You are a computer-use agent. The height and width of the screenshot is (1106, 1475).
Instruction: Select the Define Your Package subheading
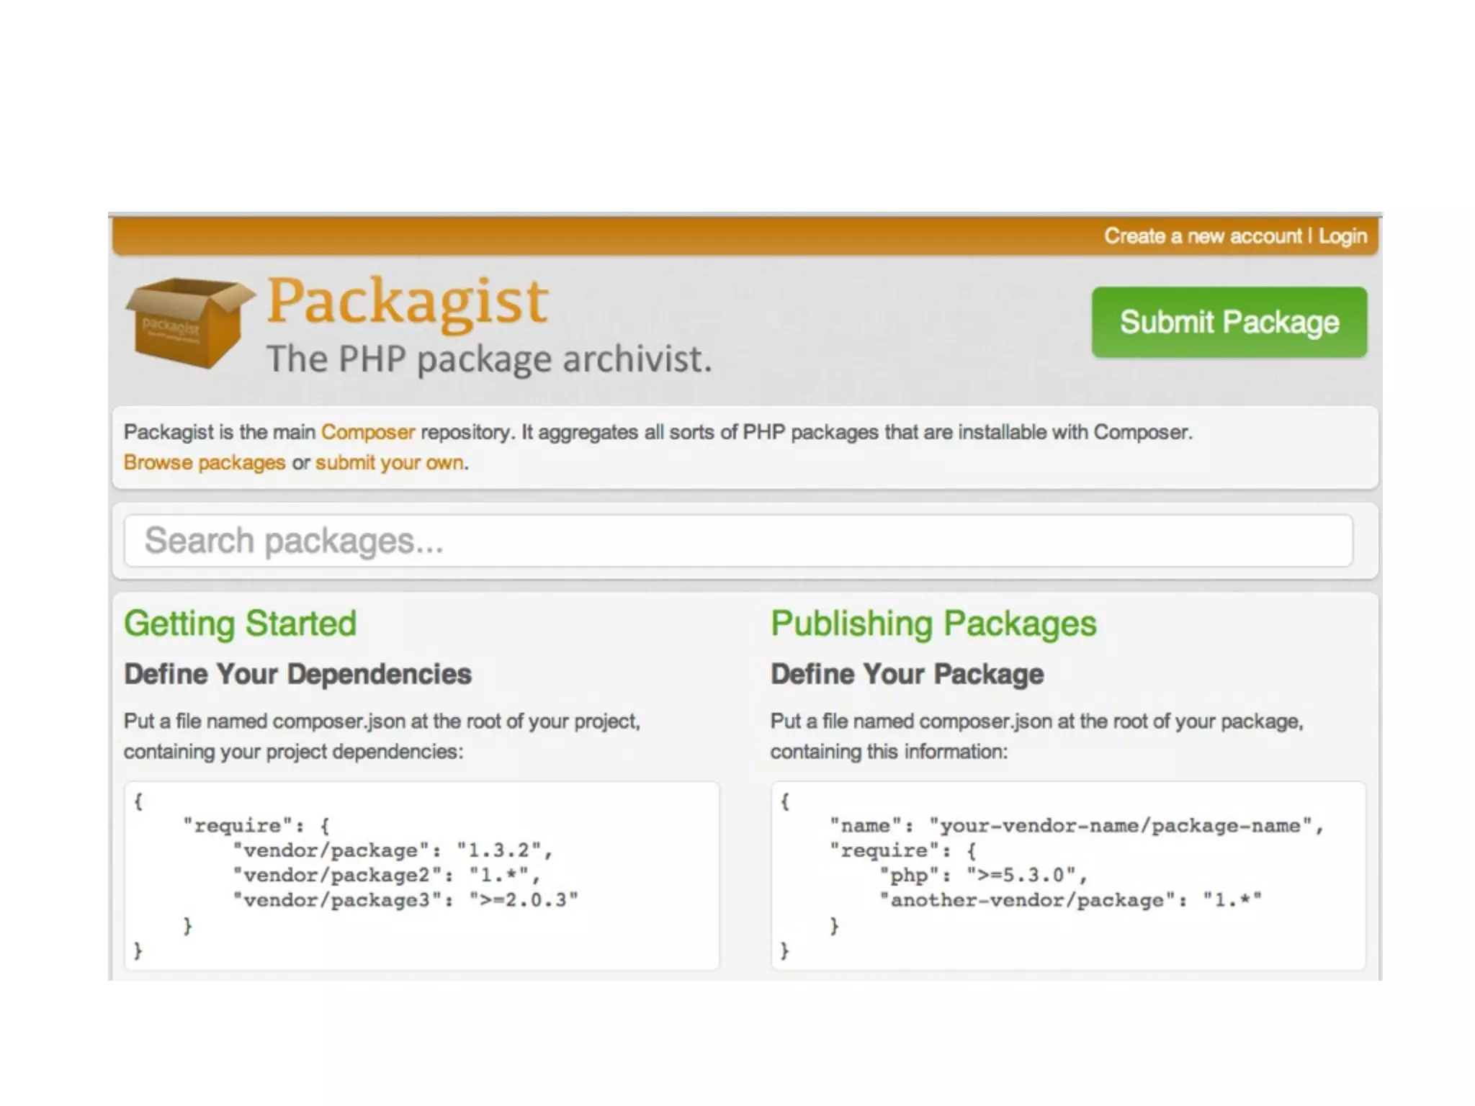pyautogui.click(x=907, y=674)
